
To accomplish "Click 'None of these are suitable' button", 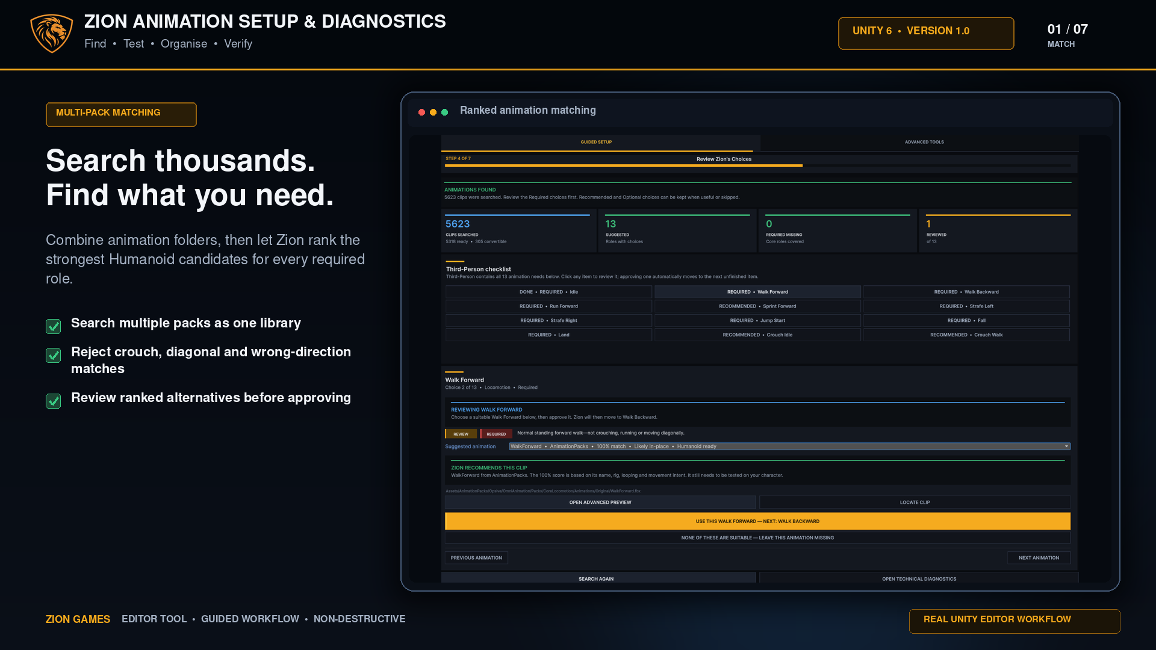I will pyautogui.click(x=757, y=538).
